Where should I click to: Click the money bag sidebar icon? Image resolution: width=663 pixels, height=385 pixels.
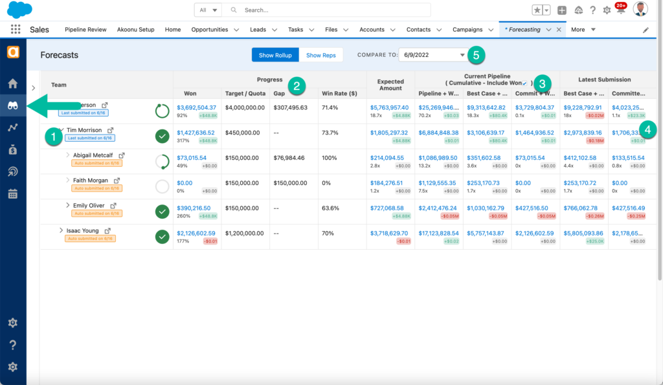coord(12,149)
